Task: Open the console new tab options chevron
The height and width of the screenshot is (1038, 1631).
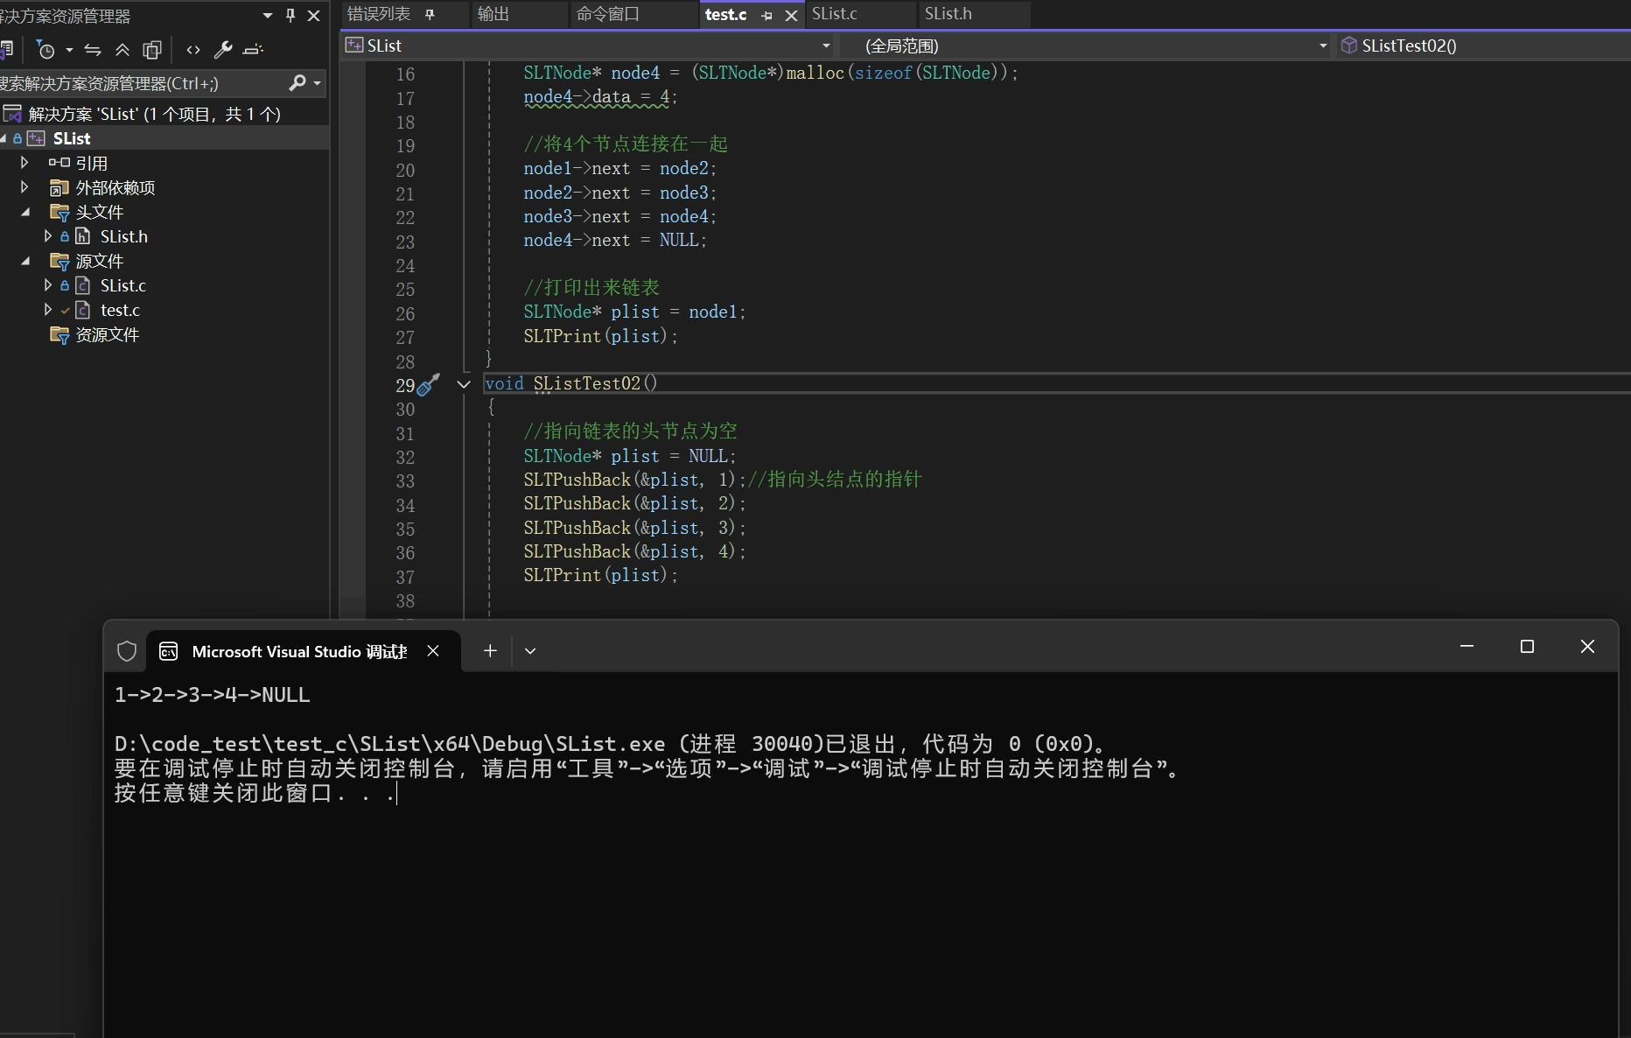Action: coord(529,650)
